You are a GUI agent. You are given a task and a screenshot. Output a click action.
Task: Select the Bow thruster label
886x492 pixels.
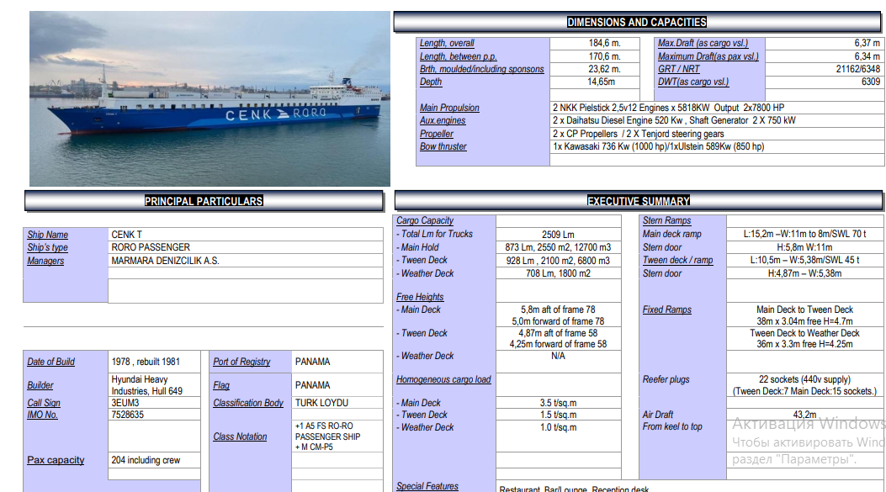point(443,146)
